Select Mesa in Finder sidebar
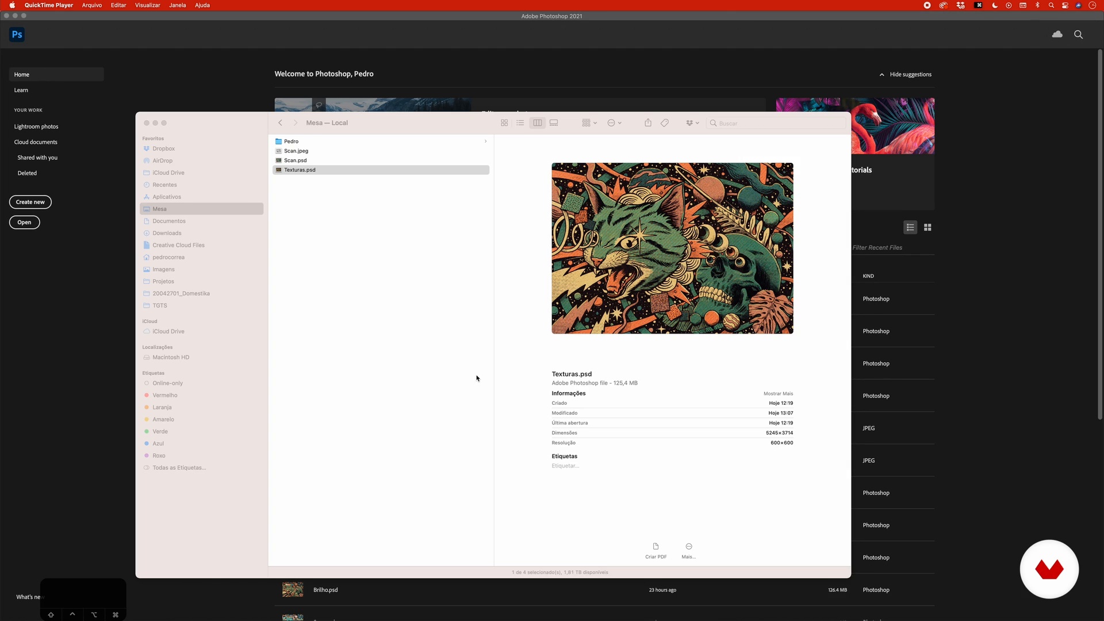Image resolution: width=1104 pixels, height=621 pixels. coord(201,209)
